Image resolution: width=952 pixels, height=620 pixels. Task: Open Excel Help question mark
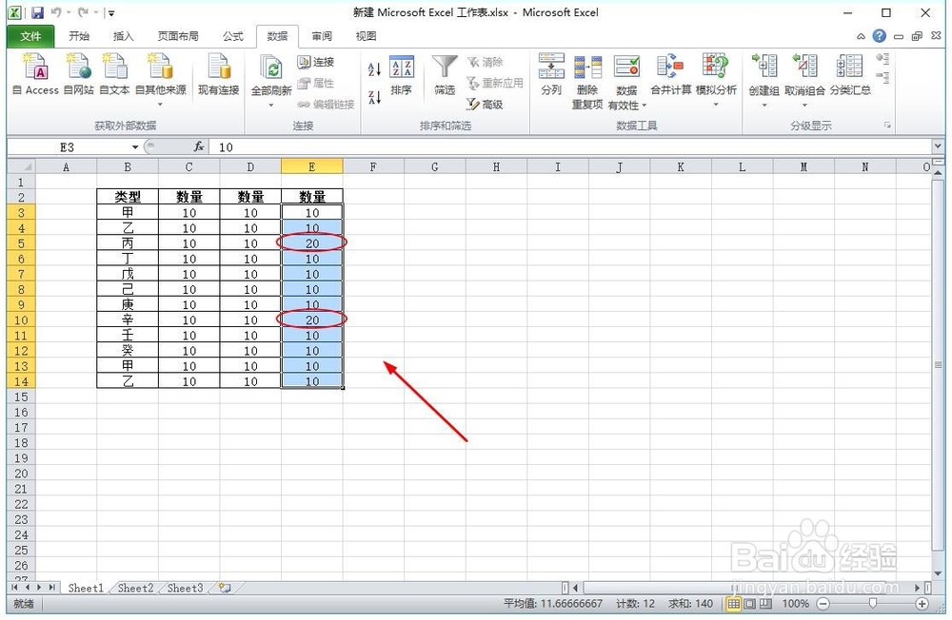pos(879,36)
